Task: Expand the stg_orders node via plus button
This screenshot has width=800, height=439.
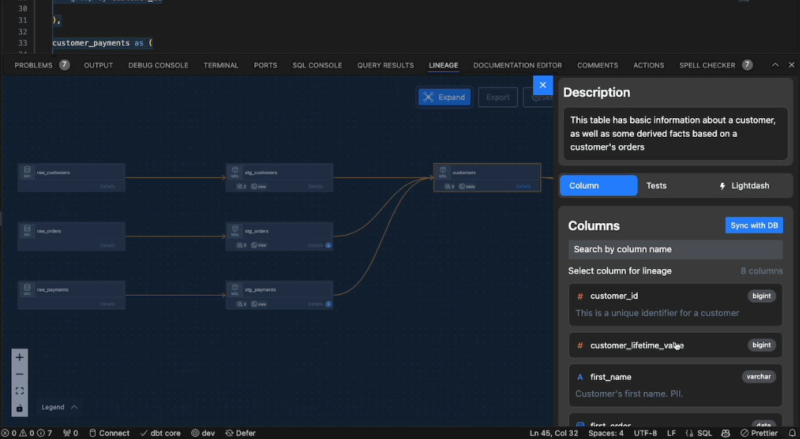Action: coord(329,245)
